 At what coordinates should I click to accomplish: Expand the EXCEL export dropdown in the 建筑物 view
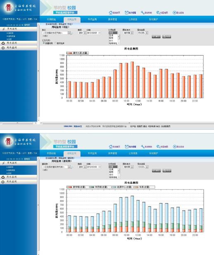click(x=147, y=167)
